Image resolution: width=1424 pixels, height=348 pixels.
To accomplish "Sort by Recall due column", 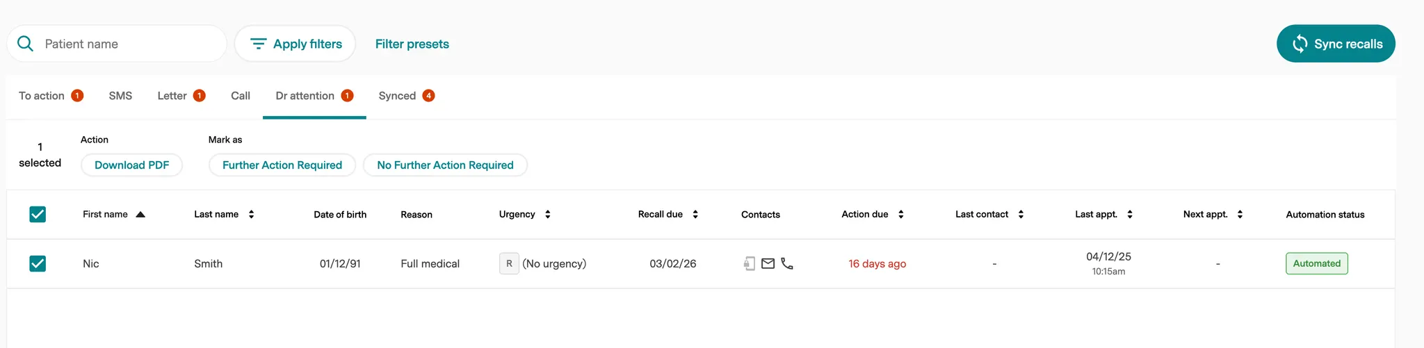I will click(x=695, y=215).
